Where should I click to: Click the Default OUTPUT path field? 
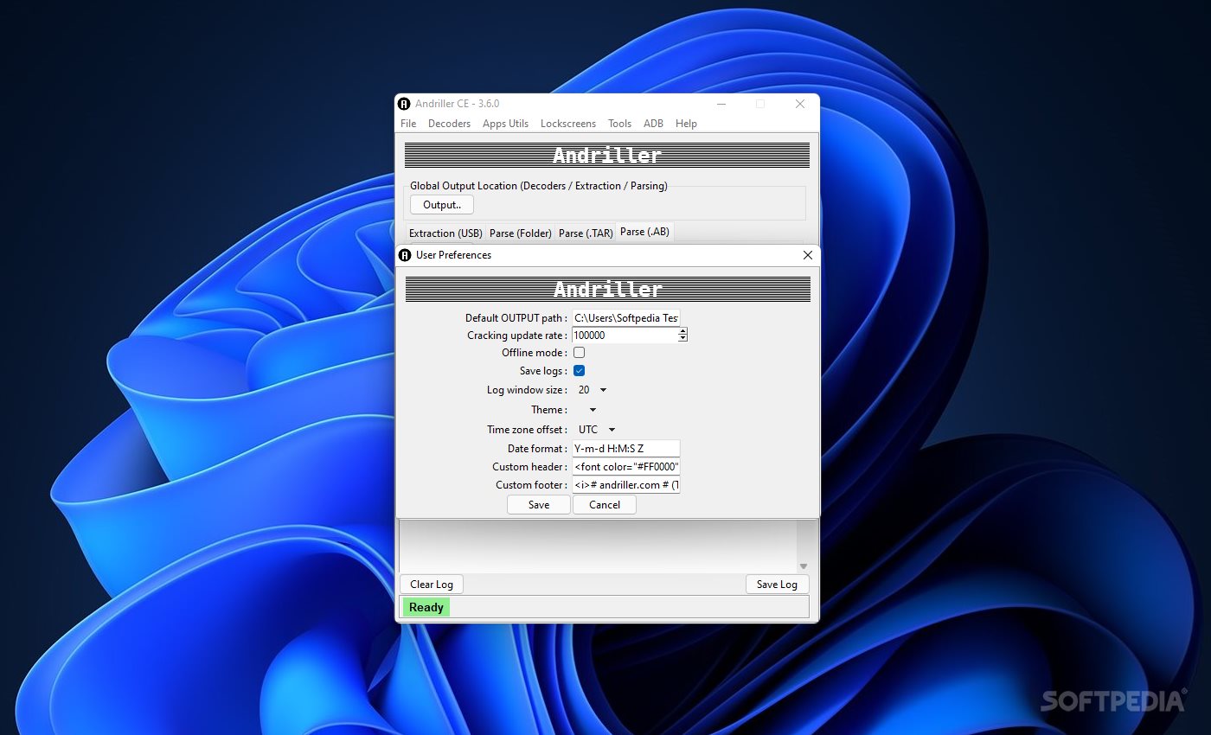click(x=626, y=317)
